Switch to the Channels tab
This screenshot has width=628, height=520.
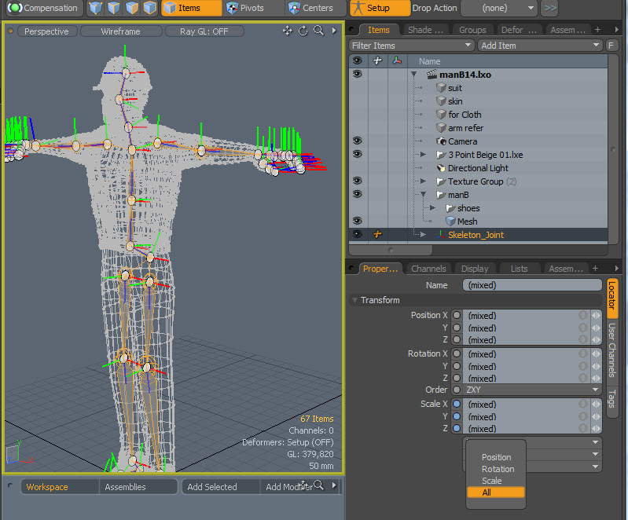[428, 269]
